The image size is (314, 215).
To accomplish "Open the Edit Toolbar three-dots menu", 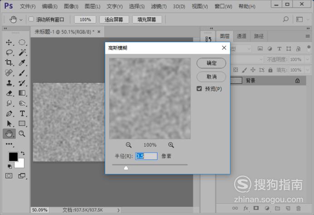I will 9,144.
